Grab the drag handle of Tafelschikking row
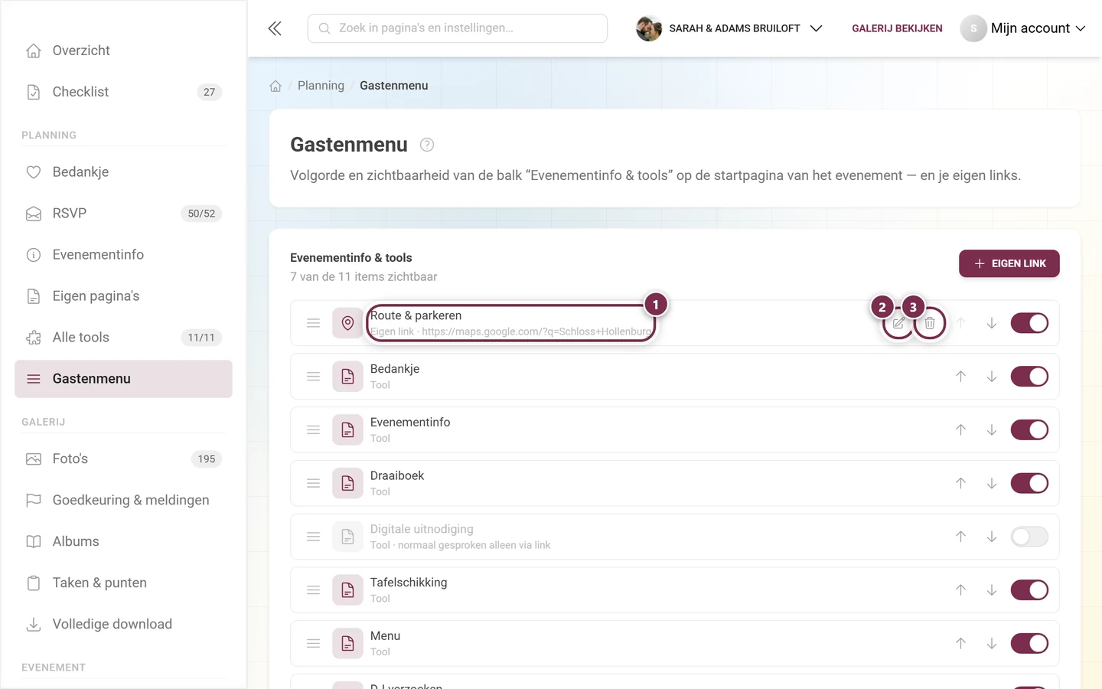The height and width of the screenshot is (689, 1102). 313,590
